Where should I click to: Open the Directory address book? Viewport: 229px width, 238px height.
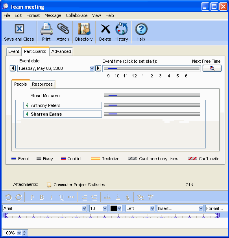pos(84,32)
